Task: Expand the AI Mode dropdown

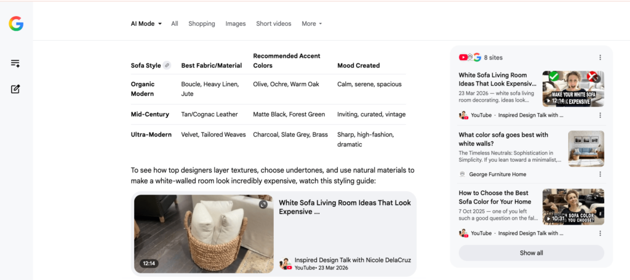Action: [146, 24]
